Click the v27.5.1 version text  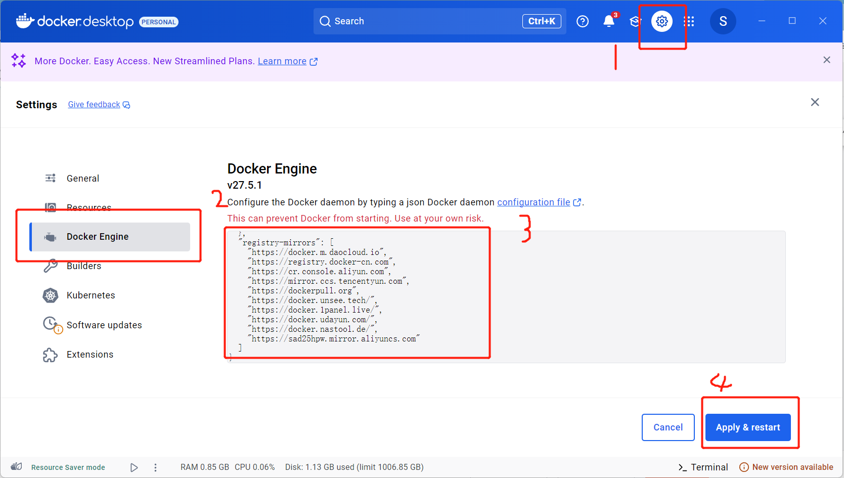[x=244, y=185]
